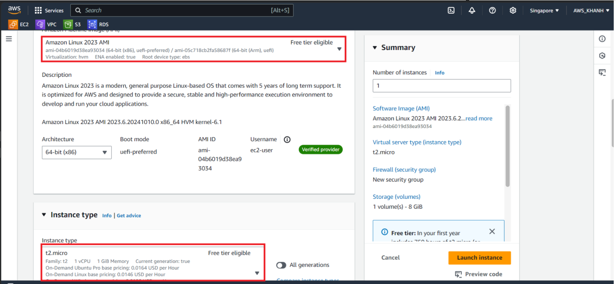Open the S3 shortcut icon

(68, 24)
